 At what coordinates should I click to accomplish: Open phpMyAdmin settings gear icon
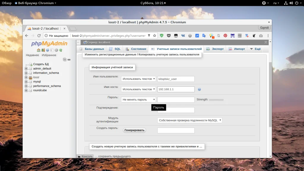[56, 50]
